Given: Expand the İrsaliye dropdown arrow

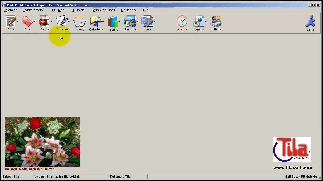Looking at the screenshot, I should coord(69,22).
